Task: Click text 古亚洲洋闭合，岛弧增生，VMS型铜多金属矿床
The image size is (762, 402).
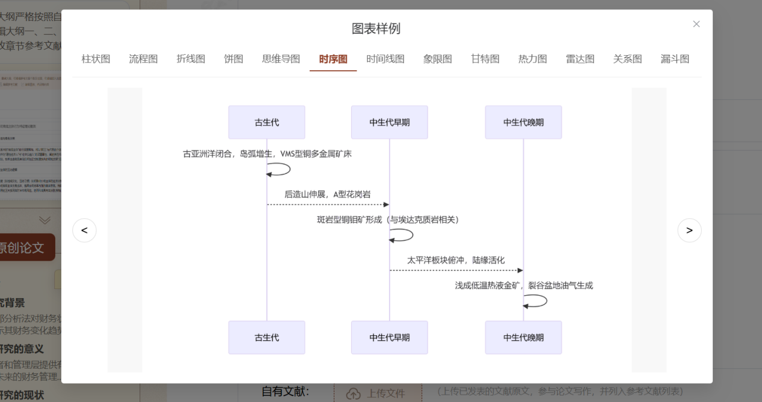Action: point(267,154)
